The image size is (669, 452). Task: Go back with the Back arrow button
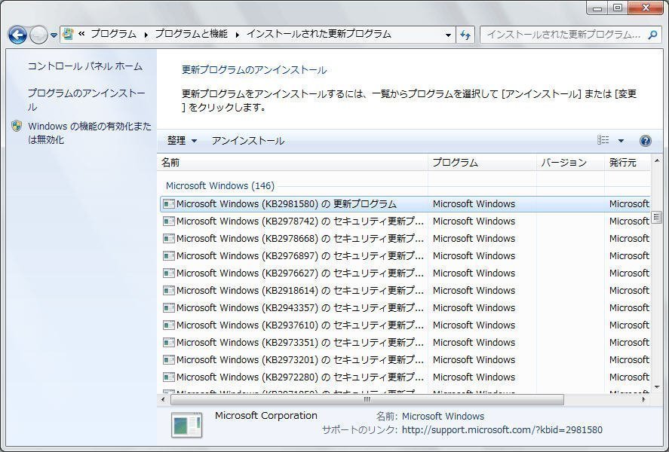pos(17,35)
